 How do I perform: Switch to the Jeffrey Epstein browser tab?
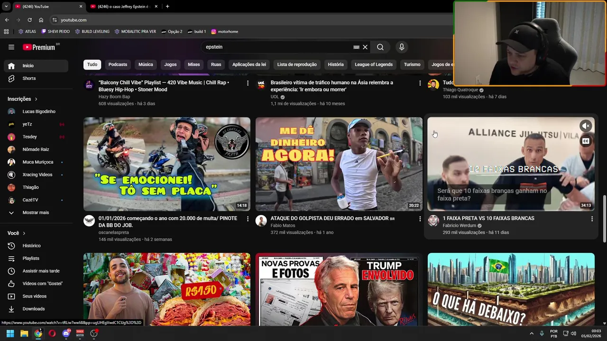click(123, 6)
